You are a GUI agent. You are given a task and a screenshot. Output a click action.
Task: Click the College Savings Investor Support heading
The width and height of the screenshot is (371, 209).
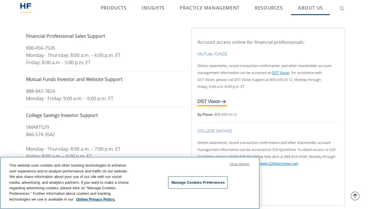point(62,115)
